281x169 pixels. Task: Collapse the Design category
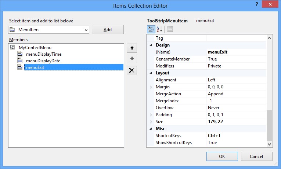tap(150, 45)
